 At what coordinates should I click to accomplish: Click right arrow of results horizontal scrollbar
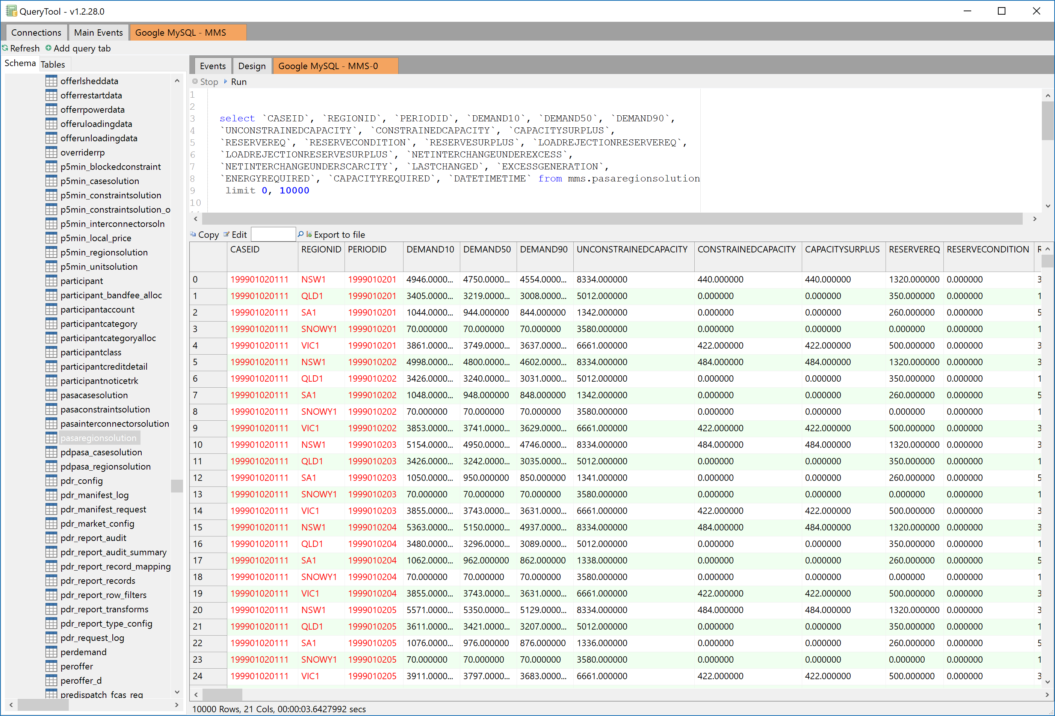[1046, 695]
